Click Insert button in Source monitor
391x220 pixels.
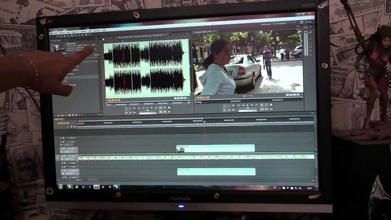click(x=161, y=112)
